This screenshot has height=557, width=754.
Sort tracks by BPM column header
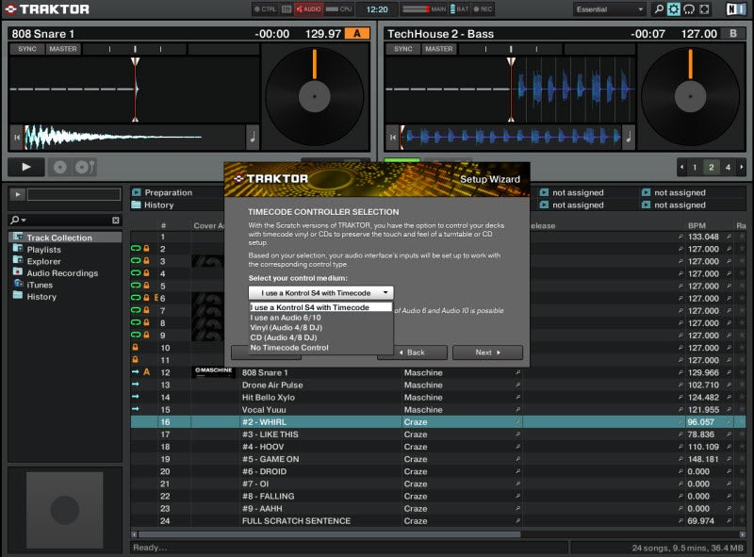697,225
